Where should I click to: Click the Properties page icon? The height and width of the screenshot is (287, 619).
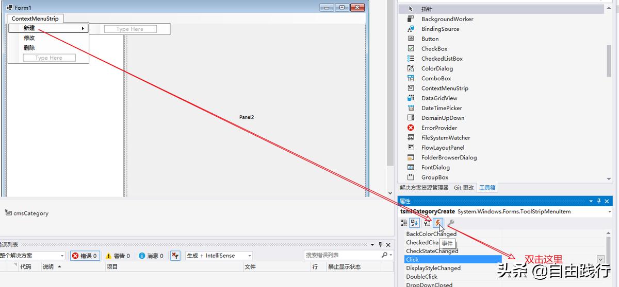[x=427, y=223]
